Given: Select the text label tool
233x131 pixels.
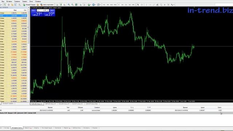Looking at the screenshot, I should [x=168, y=5].
